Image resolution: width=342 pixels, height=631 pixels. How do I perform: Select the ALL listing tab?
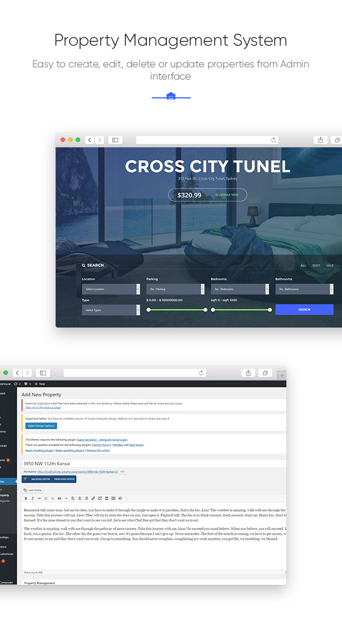[x=304, y=265]
